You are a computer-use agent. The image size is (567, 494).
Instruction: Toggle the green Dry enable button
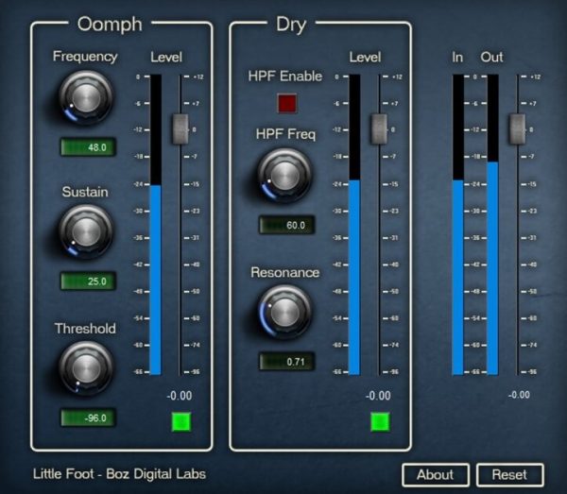tap(380, 421)
